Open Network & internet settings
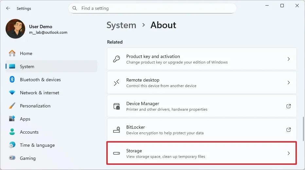This screenshot has height=170, width=305. click(x=51, y=93)
